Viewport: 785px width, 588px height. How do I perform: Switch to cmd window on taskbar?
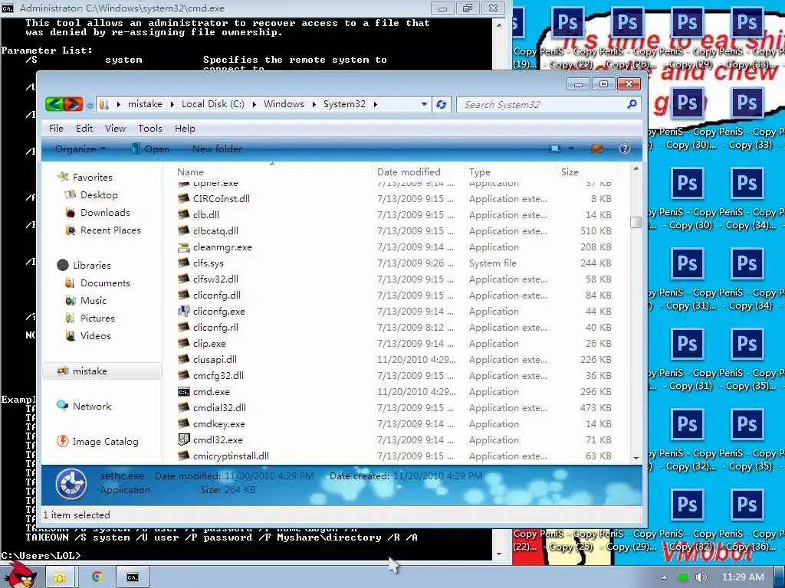[132, 577]
